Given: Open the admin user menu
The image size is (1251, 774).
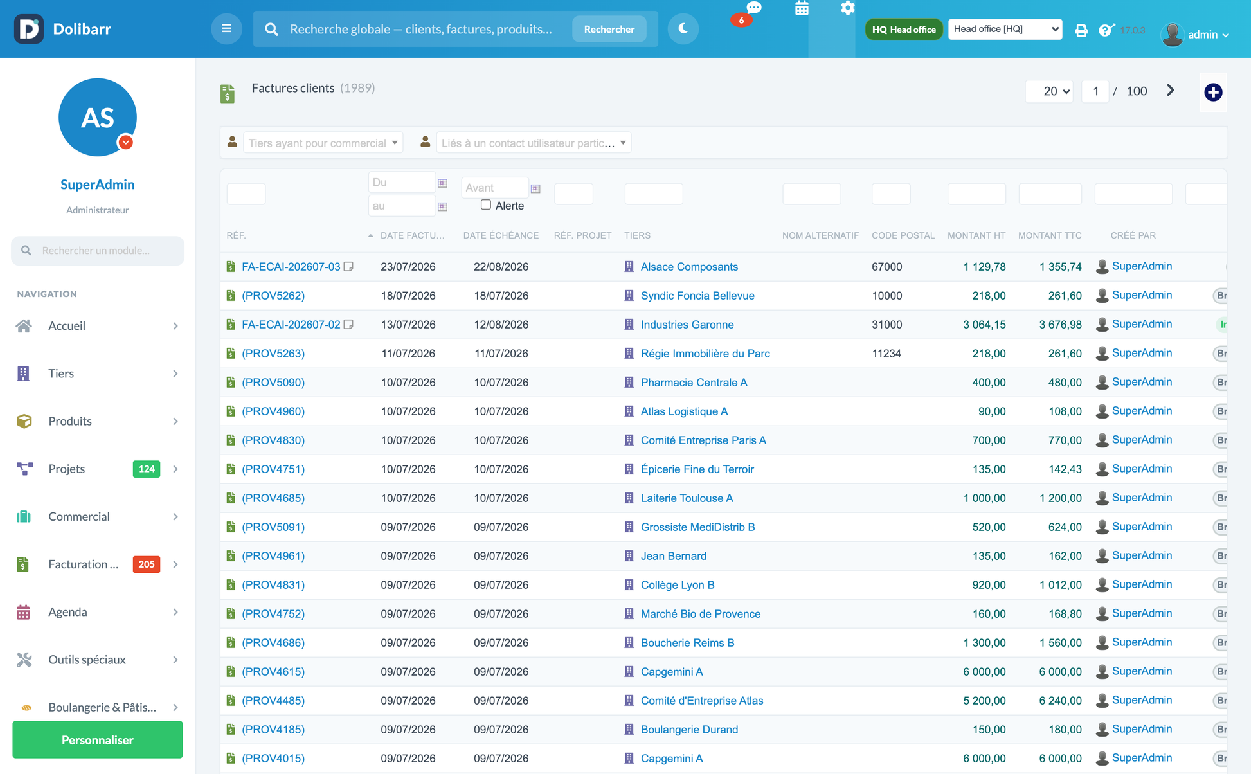Looking at the screenshot, I should (1196, 34).
